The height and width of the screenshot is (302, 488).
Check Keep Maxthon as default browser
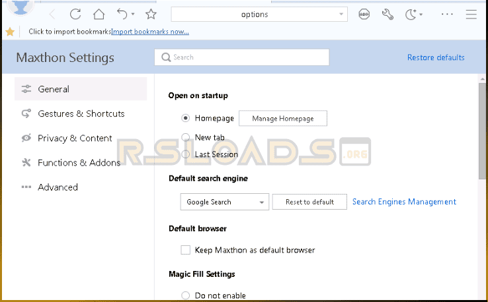[x=186, y=250]
